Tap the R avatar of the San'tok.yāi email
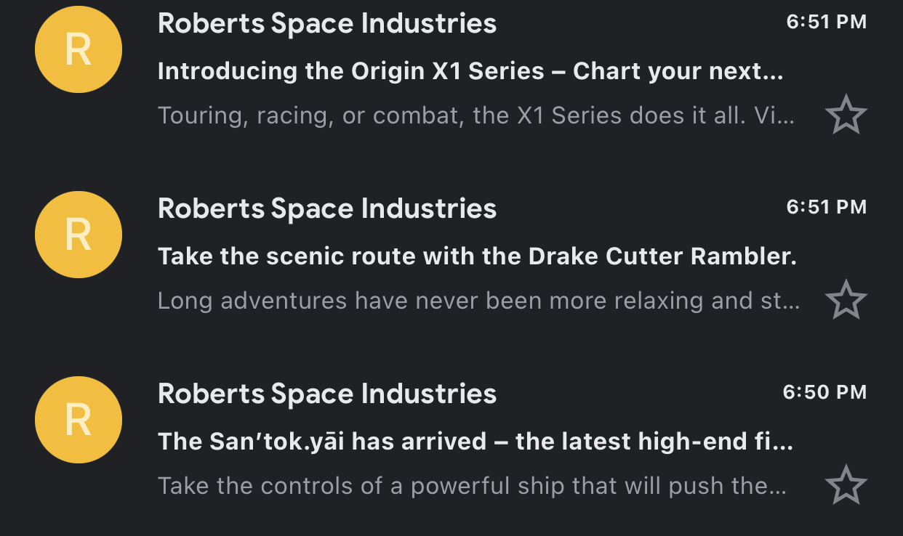Image resolution: width=903 pixels, height=536 pixels. click(x=79, y=420)
